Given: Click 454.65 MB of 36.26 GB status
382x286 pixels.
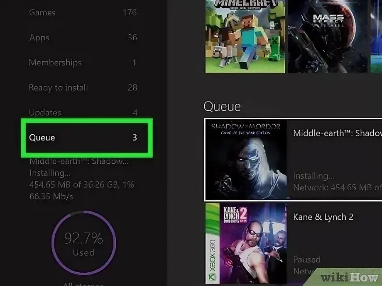Looking at the screenshot, I should pyautogui.click(x=82, y=184).
